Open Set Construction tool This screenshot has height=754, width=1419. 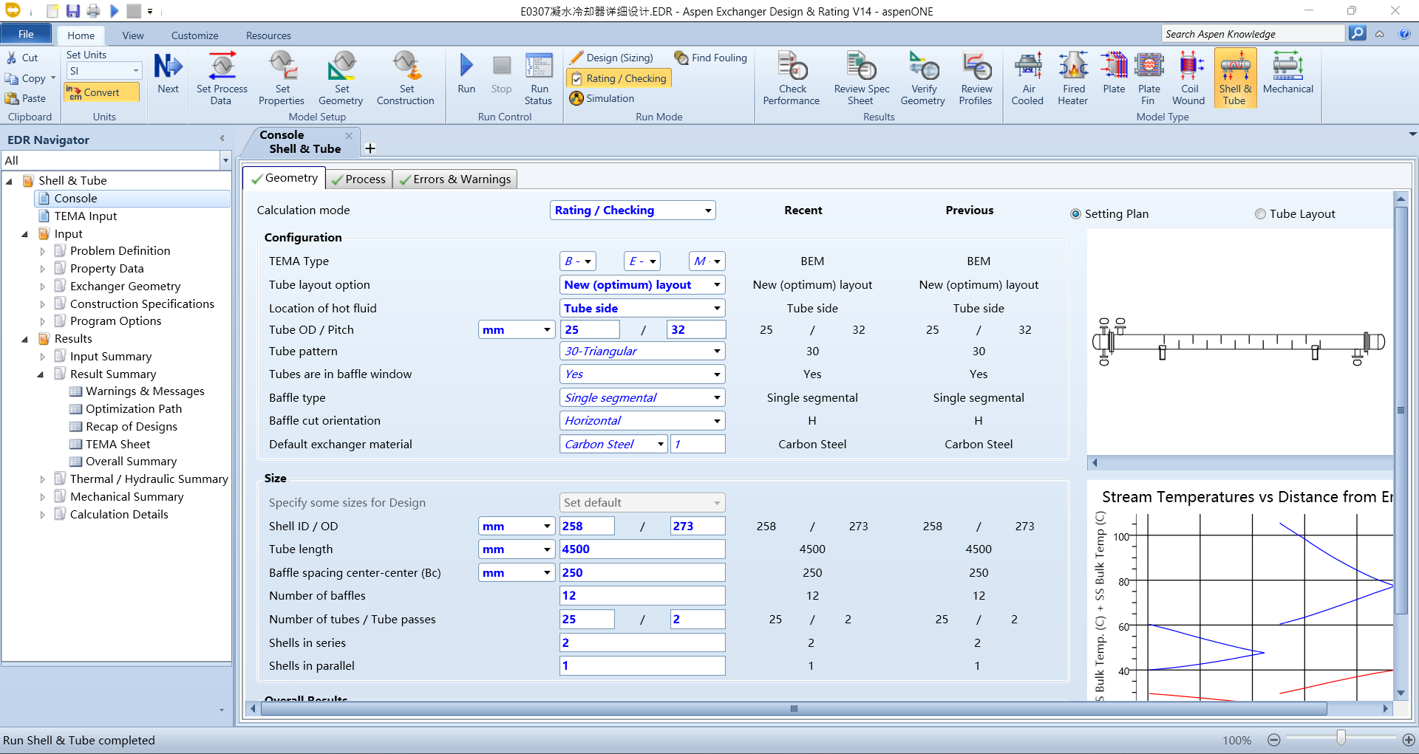pyautogui.click(x=406, y=78)
